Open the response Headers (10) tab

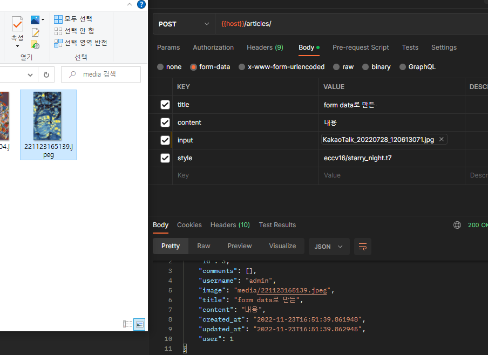(230, 224)
